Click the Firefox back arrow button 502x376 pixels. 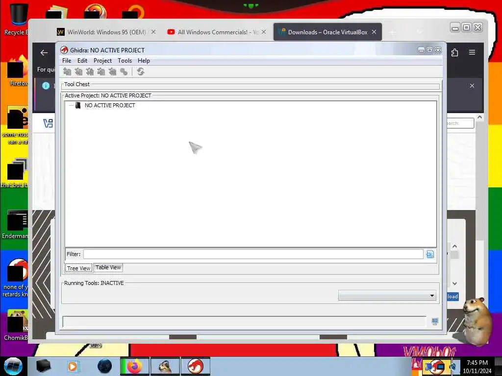(44, 53)
